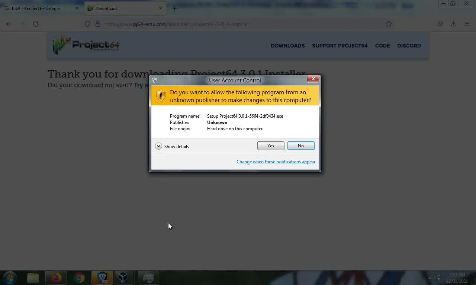Viewport: 476px width, 285px height.
Task: Open Brave browser from taskbar
Action: tap(102, 278)
